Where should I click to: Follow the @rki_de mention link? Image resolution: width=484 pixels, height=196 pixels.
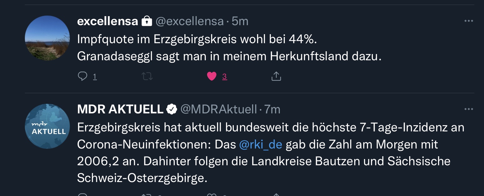[x=260, y=144]
